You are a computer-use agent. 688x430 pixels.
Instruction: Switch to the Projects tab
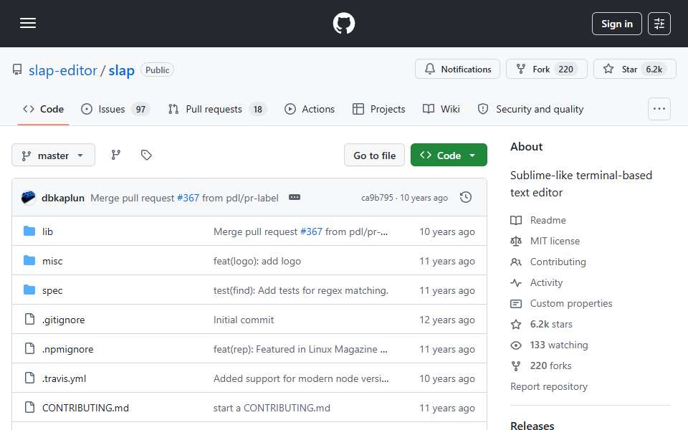point(378,109)
